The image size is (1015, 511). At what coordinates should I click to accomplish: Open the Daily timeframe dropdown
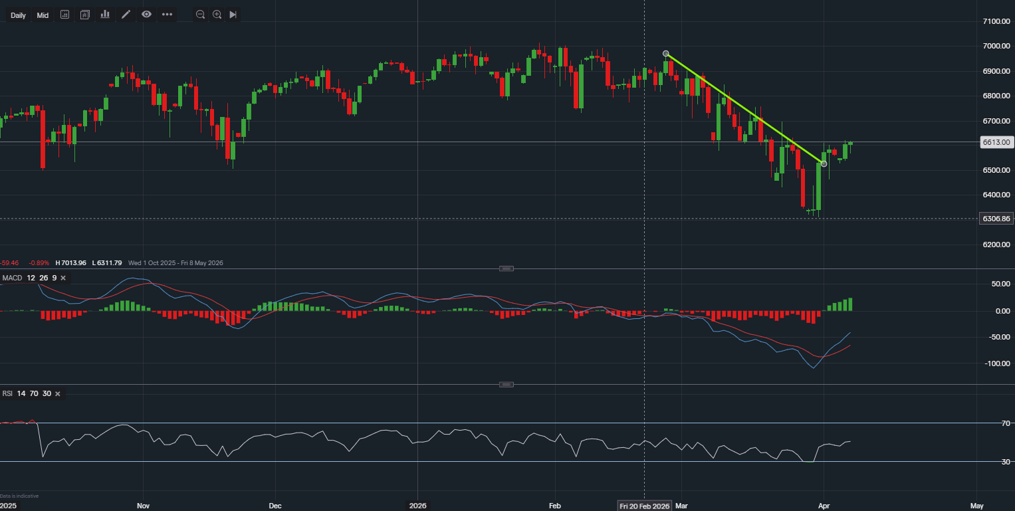click(x=18, y=15)
